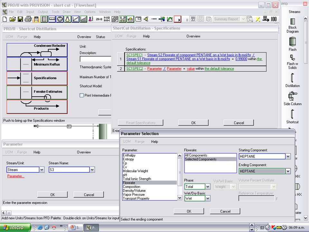This screenshot has width=309, height=232.
Task: Click the Save diskette toolbar icon
Action: pyautogui.click(x=20, y=19)
